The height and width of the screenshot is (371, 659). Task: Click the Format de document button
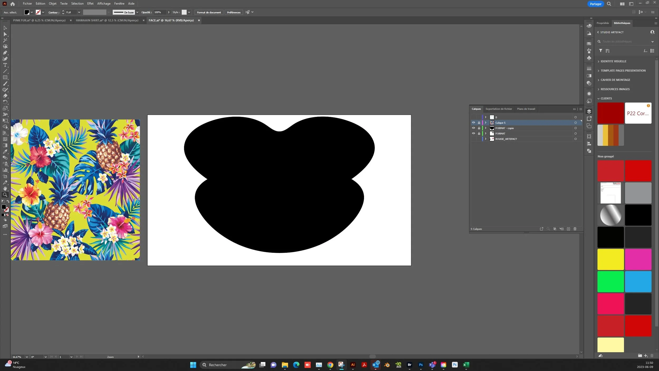209,12
